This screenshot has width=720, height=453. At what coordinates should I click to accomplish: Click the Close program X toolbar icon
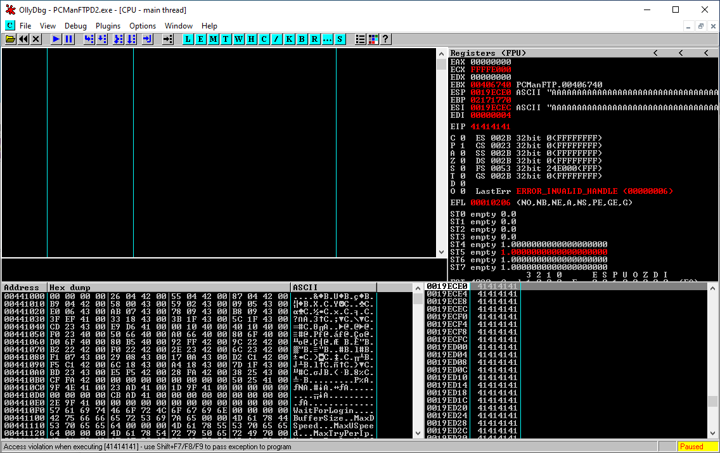36,39
